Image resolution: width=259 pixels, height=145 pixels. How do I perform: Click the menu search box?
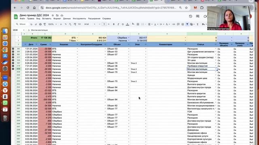coord(21,24)
